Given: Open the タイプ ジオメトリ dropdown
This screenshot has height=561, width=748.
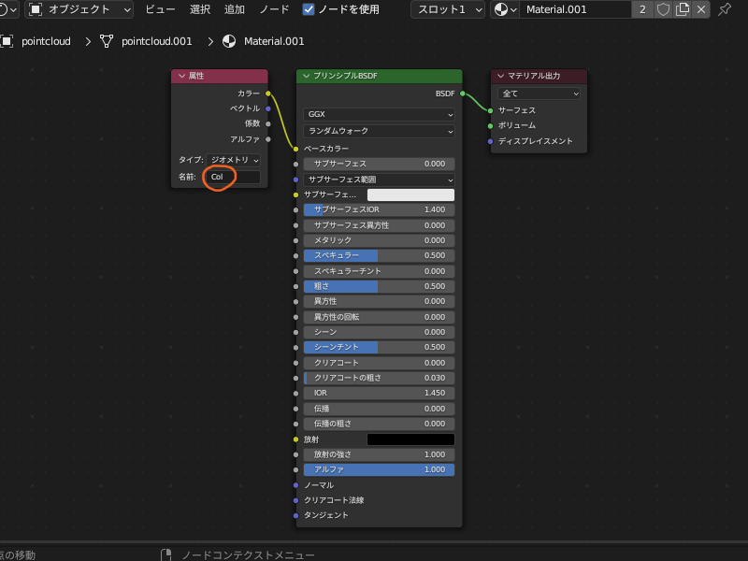Looking at the screenshot, I should point(234,160).
